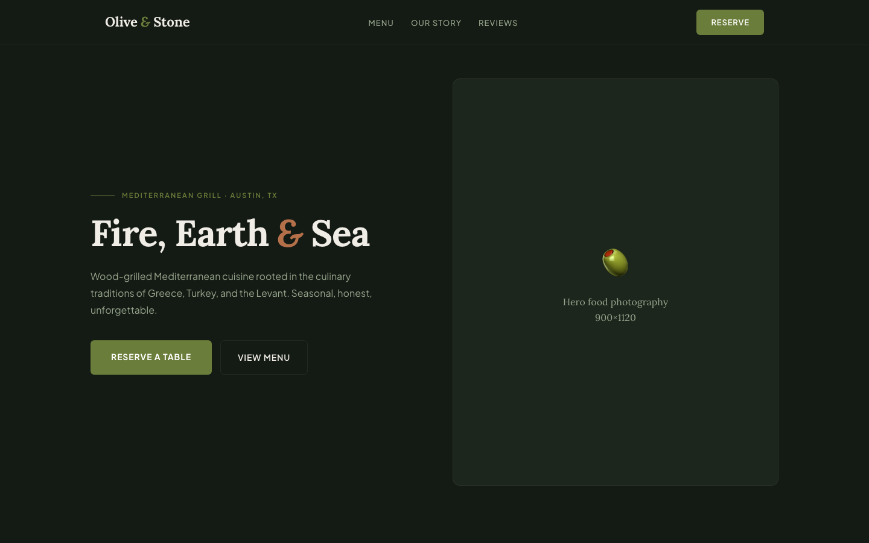This screenshot has width=869, height=543.
Task: Click the green olive icon
Action: (x=615, y=262)
